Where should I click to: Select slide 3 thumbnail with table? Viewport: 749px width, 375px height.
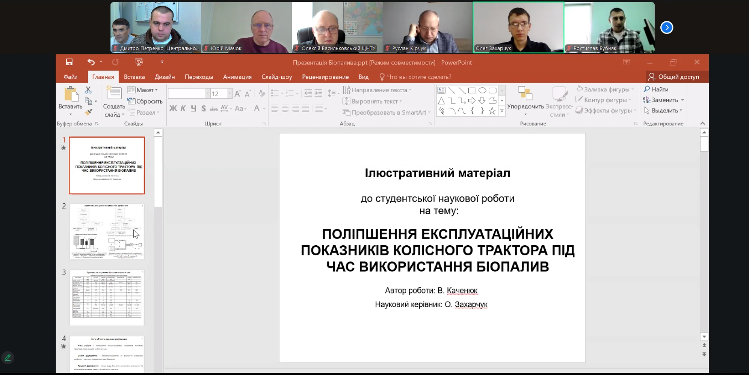(107, 298)
